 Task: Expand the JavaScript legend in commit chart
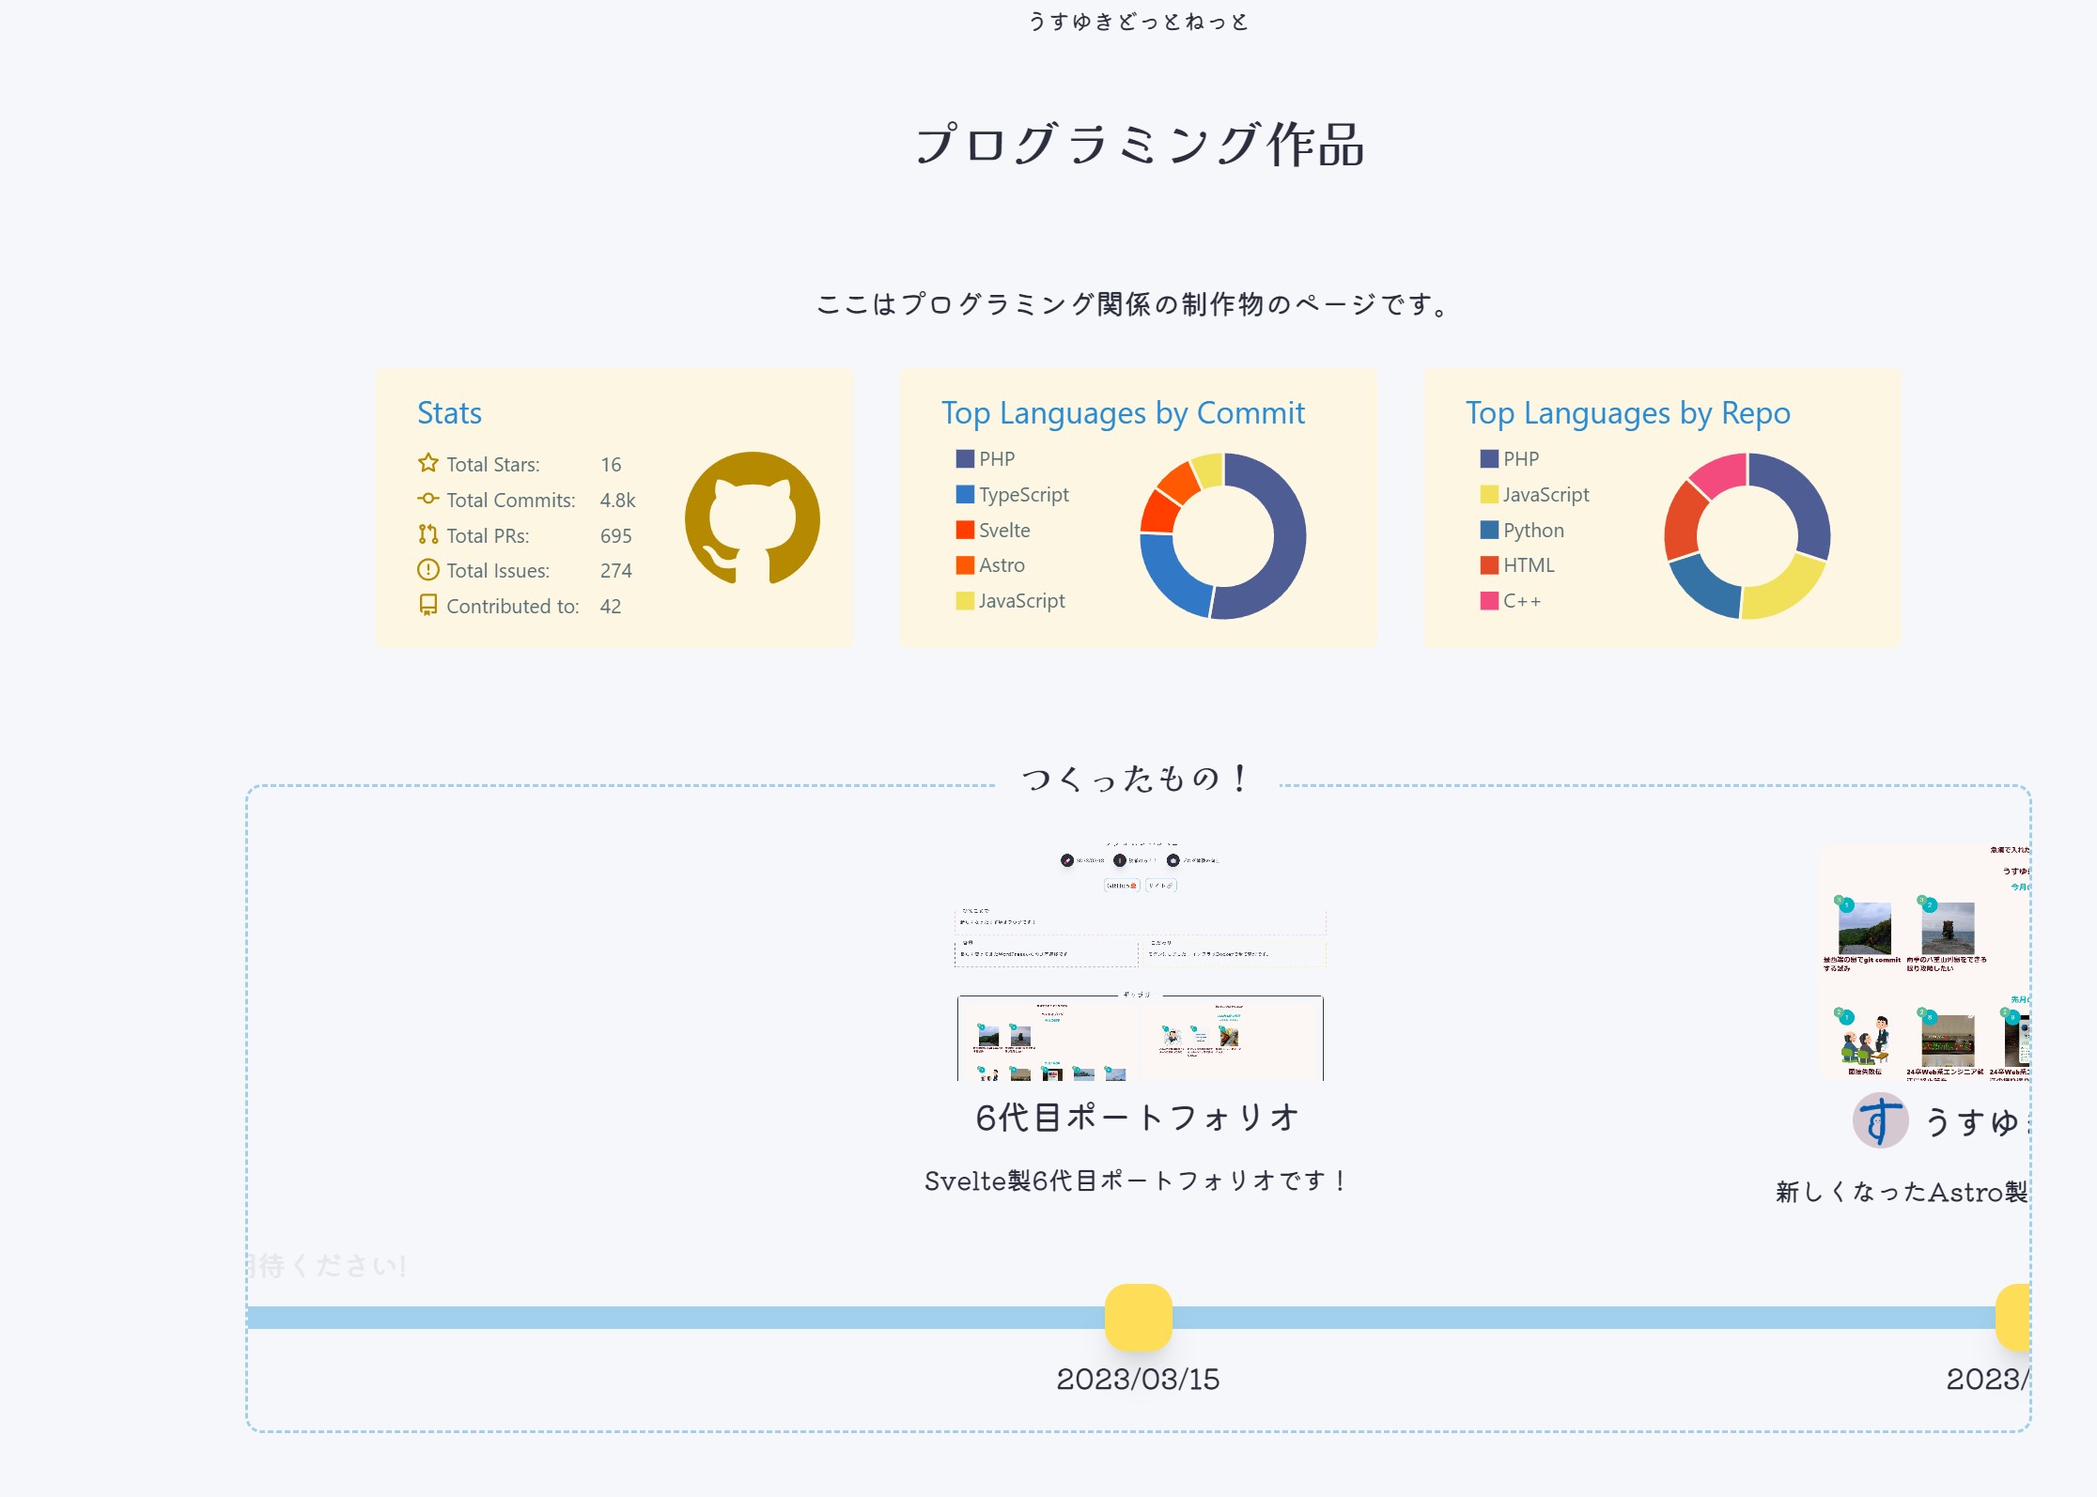coord(1021,600)
